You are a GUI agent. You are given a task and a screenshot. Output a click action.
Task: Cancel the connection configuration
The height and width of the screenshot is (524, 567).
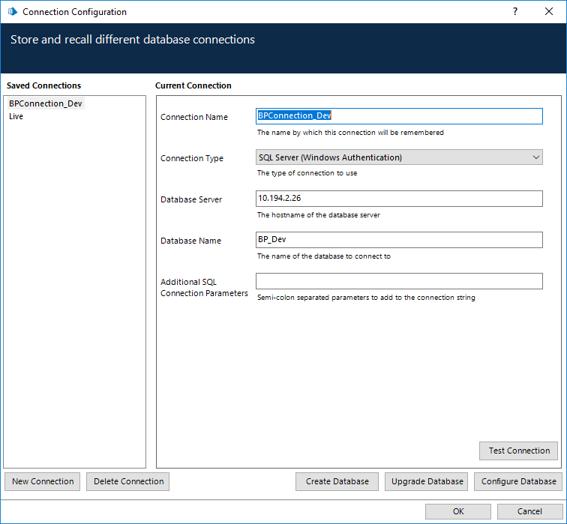(529, 511)
